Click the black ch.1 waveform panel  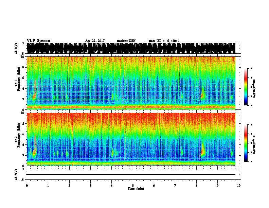[x=131, y=48]
